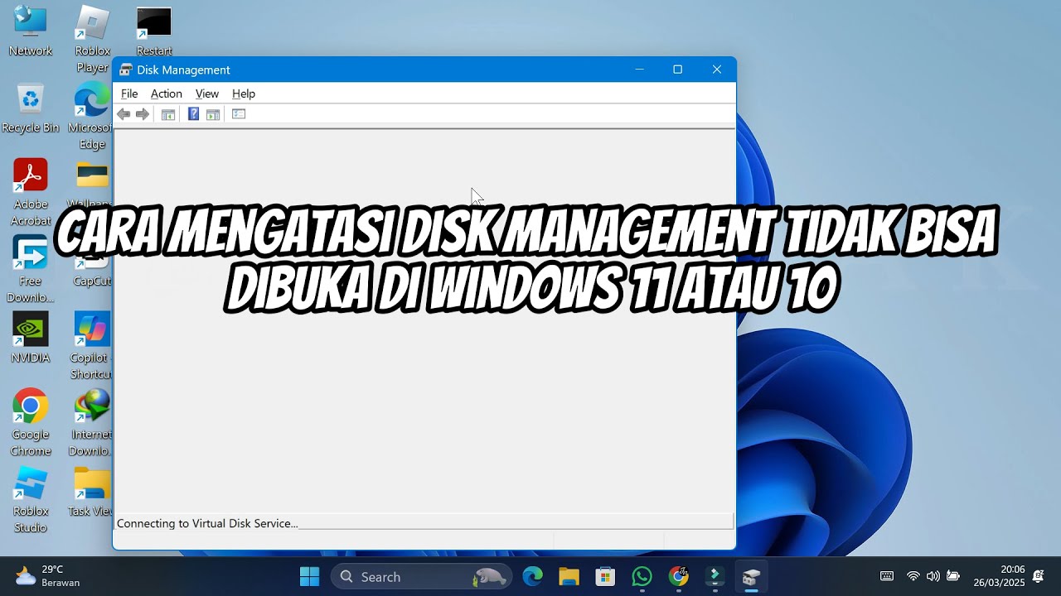Click the volume speaker tray icon
This screenshot has height=596, width=1061.
pyautogui.click(x=933, y=576)
